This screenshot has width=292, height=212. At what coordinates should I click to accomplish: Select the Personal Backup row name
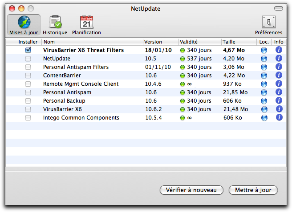coord(64,101)
